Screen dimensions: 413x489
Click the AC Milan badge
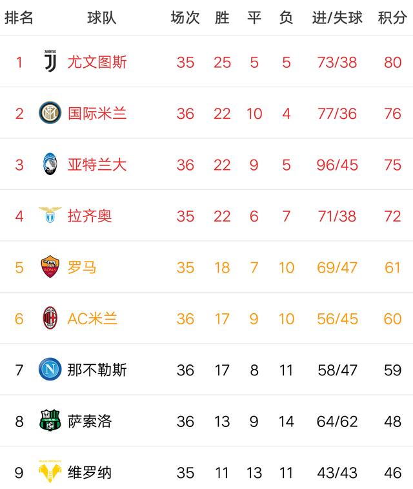point(50,318)
